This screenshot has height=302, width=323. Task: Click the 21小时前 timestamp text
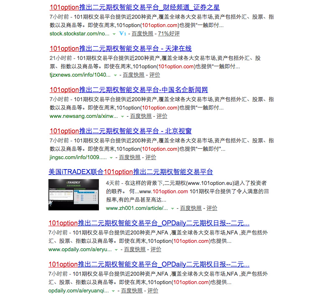pos(61,58)
